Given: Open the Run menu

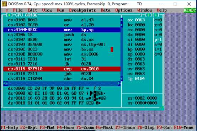Looking at the screenshot, I should 60,10.
